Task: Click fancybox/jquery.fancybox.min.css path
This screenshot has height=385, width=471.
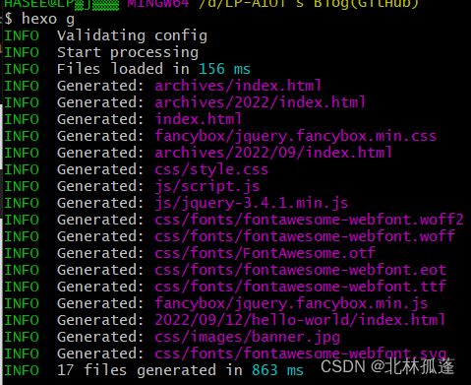Action: (x=296, y=136)
